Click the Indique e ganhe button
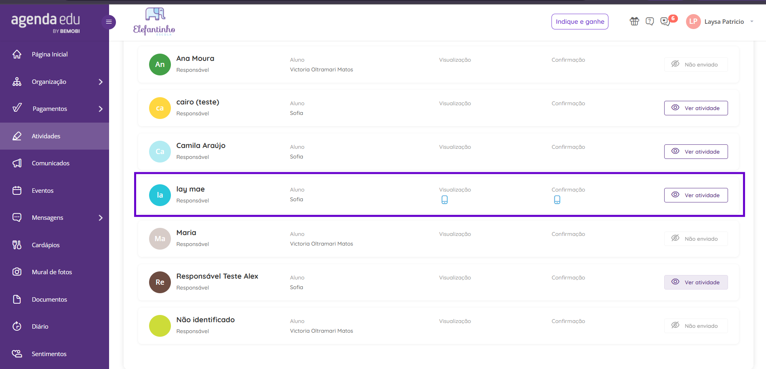Screen dimensions: 766x369 pyautogui.click(x=580, y=22)
